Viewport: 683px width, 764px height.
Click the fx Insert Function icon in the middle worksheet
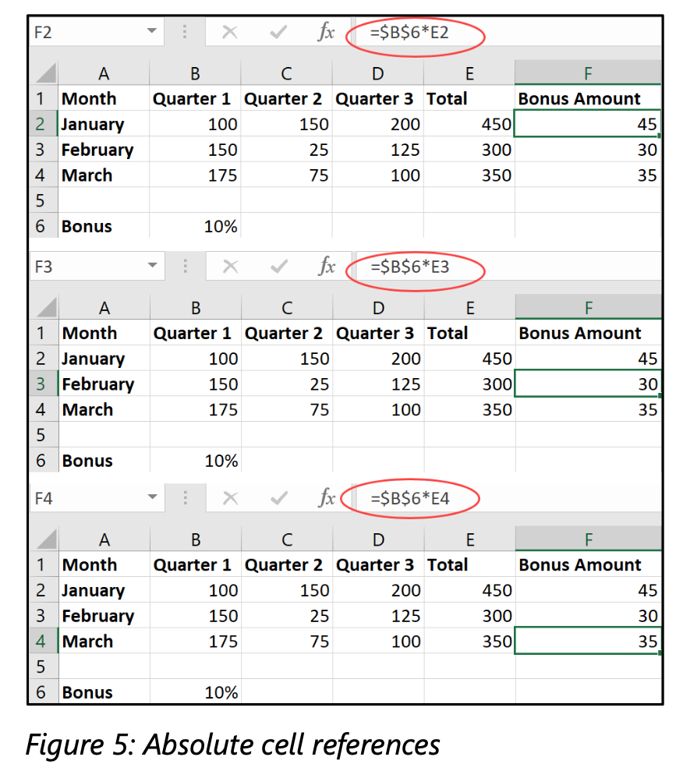click(326, 267)
